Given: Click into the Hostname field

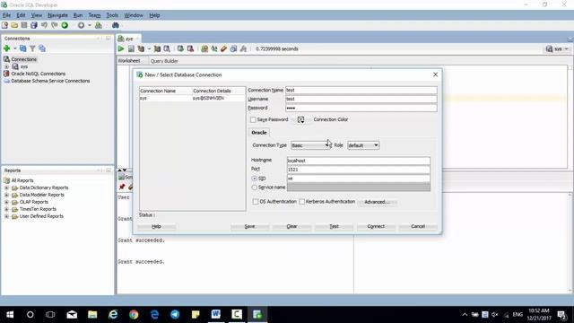Looking at the screenshot, I should (359, 161).
